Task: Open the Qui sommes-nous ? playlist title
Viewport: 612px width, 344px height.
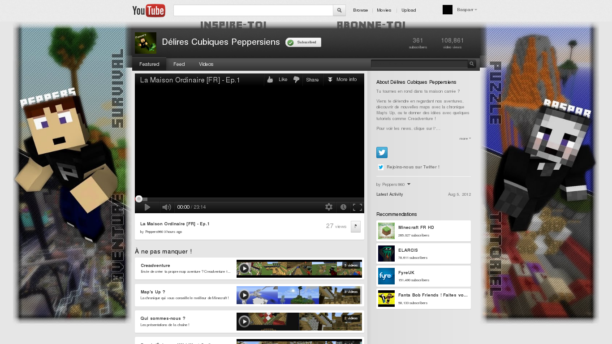Action: (x=163, y=318)
